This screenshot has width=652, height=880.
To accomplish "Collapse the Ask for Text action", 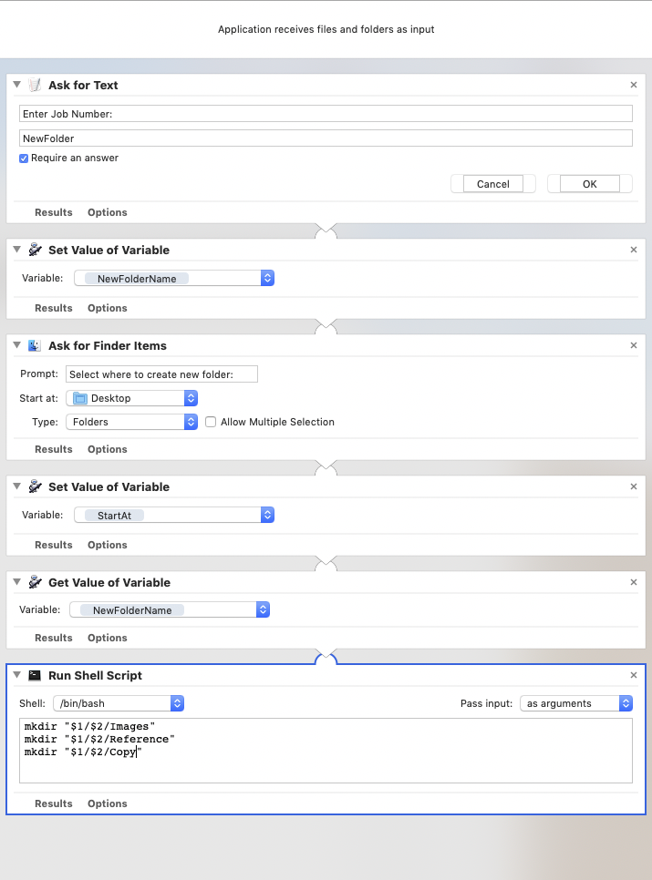I will (17, 85).
